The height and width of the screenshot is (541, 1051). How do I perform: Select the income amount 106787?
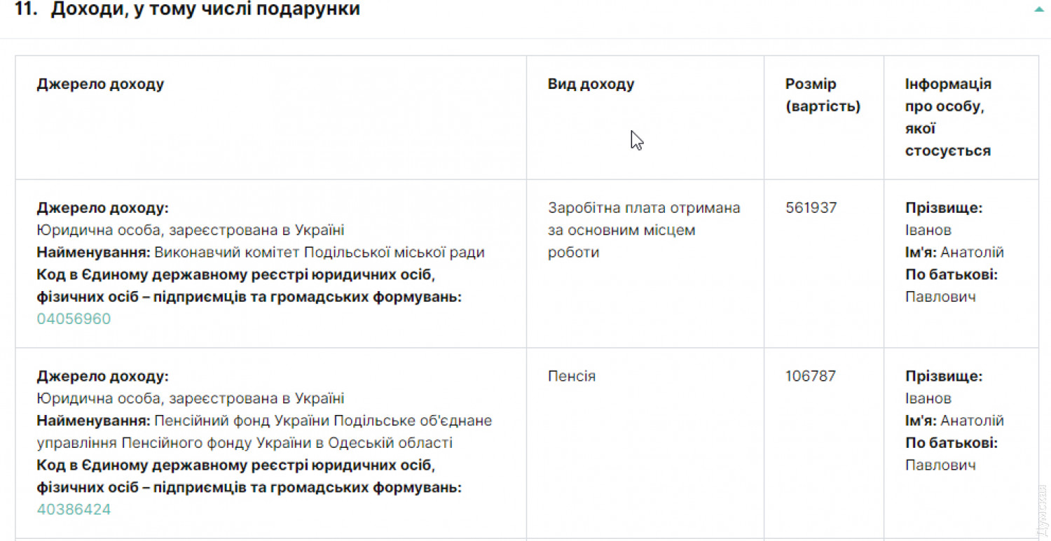click(811, 377)
